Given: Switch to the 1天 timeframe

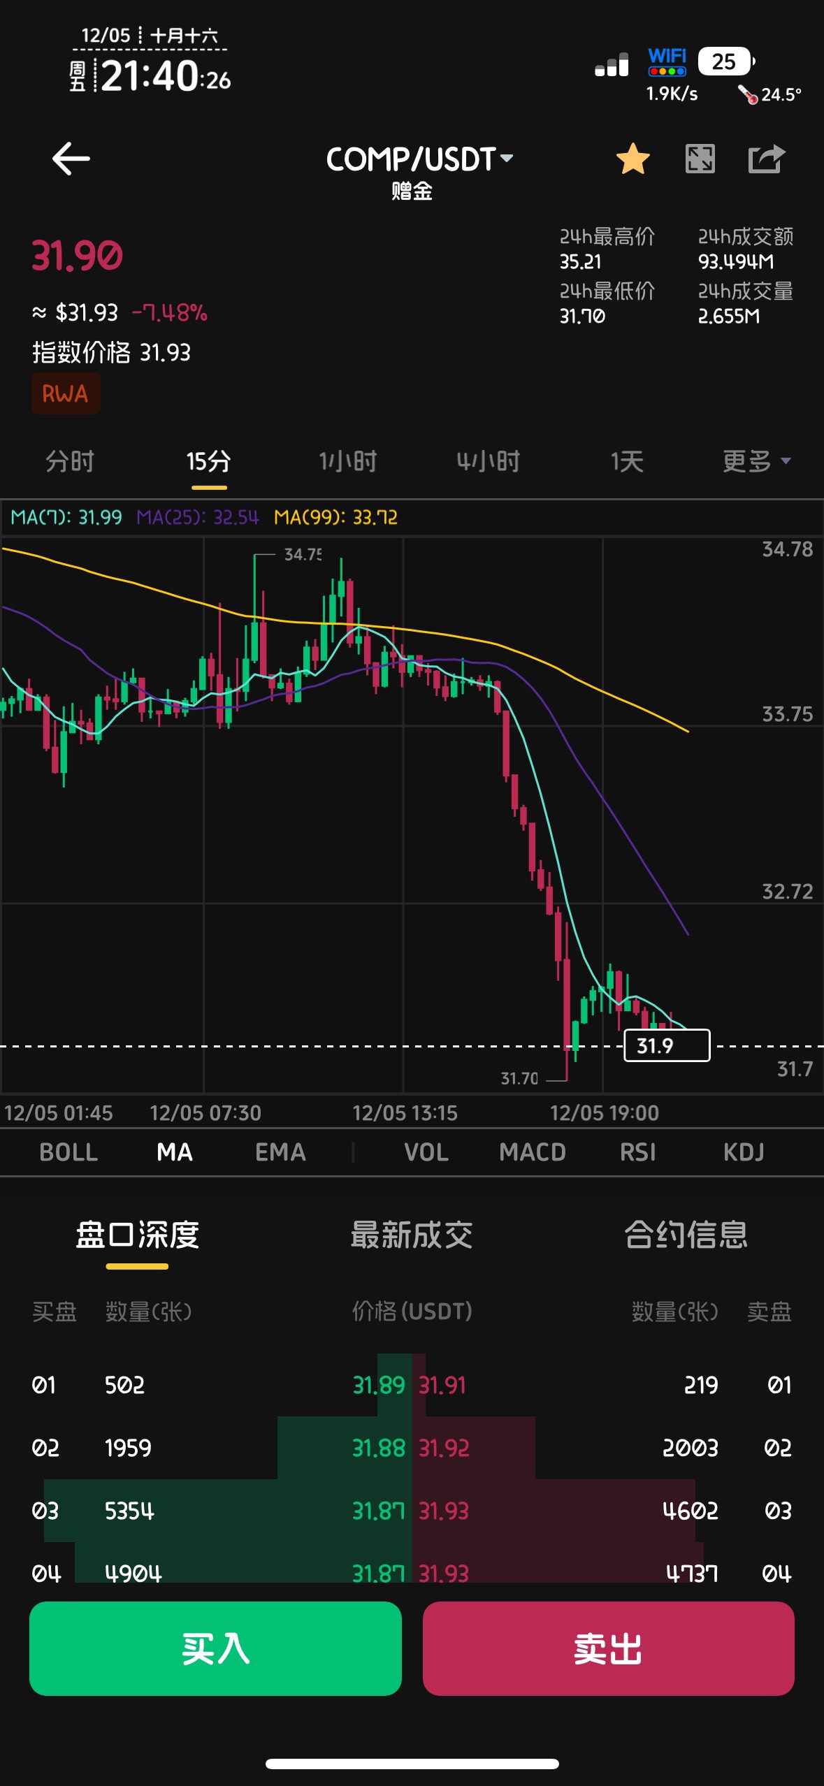Looking at the screenshot, I should click(x=627, y=461).
